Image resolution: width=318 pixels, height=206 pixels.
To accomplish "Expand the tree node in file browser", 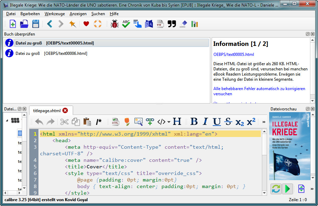I will (x=7, y=120).
